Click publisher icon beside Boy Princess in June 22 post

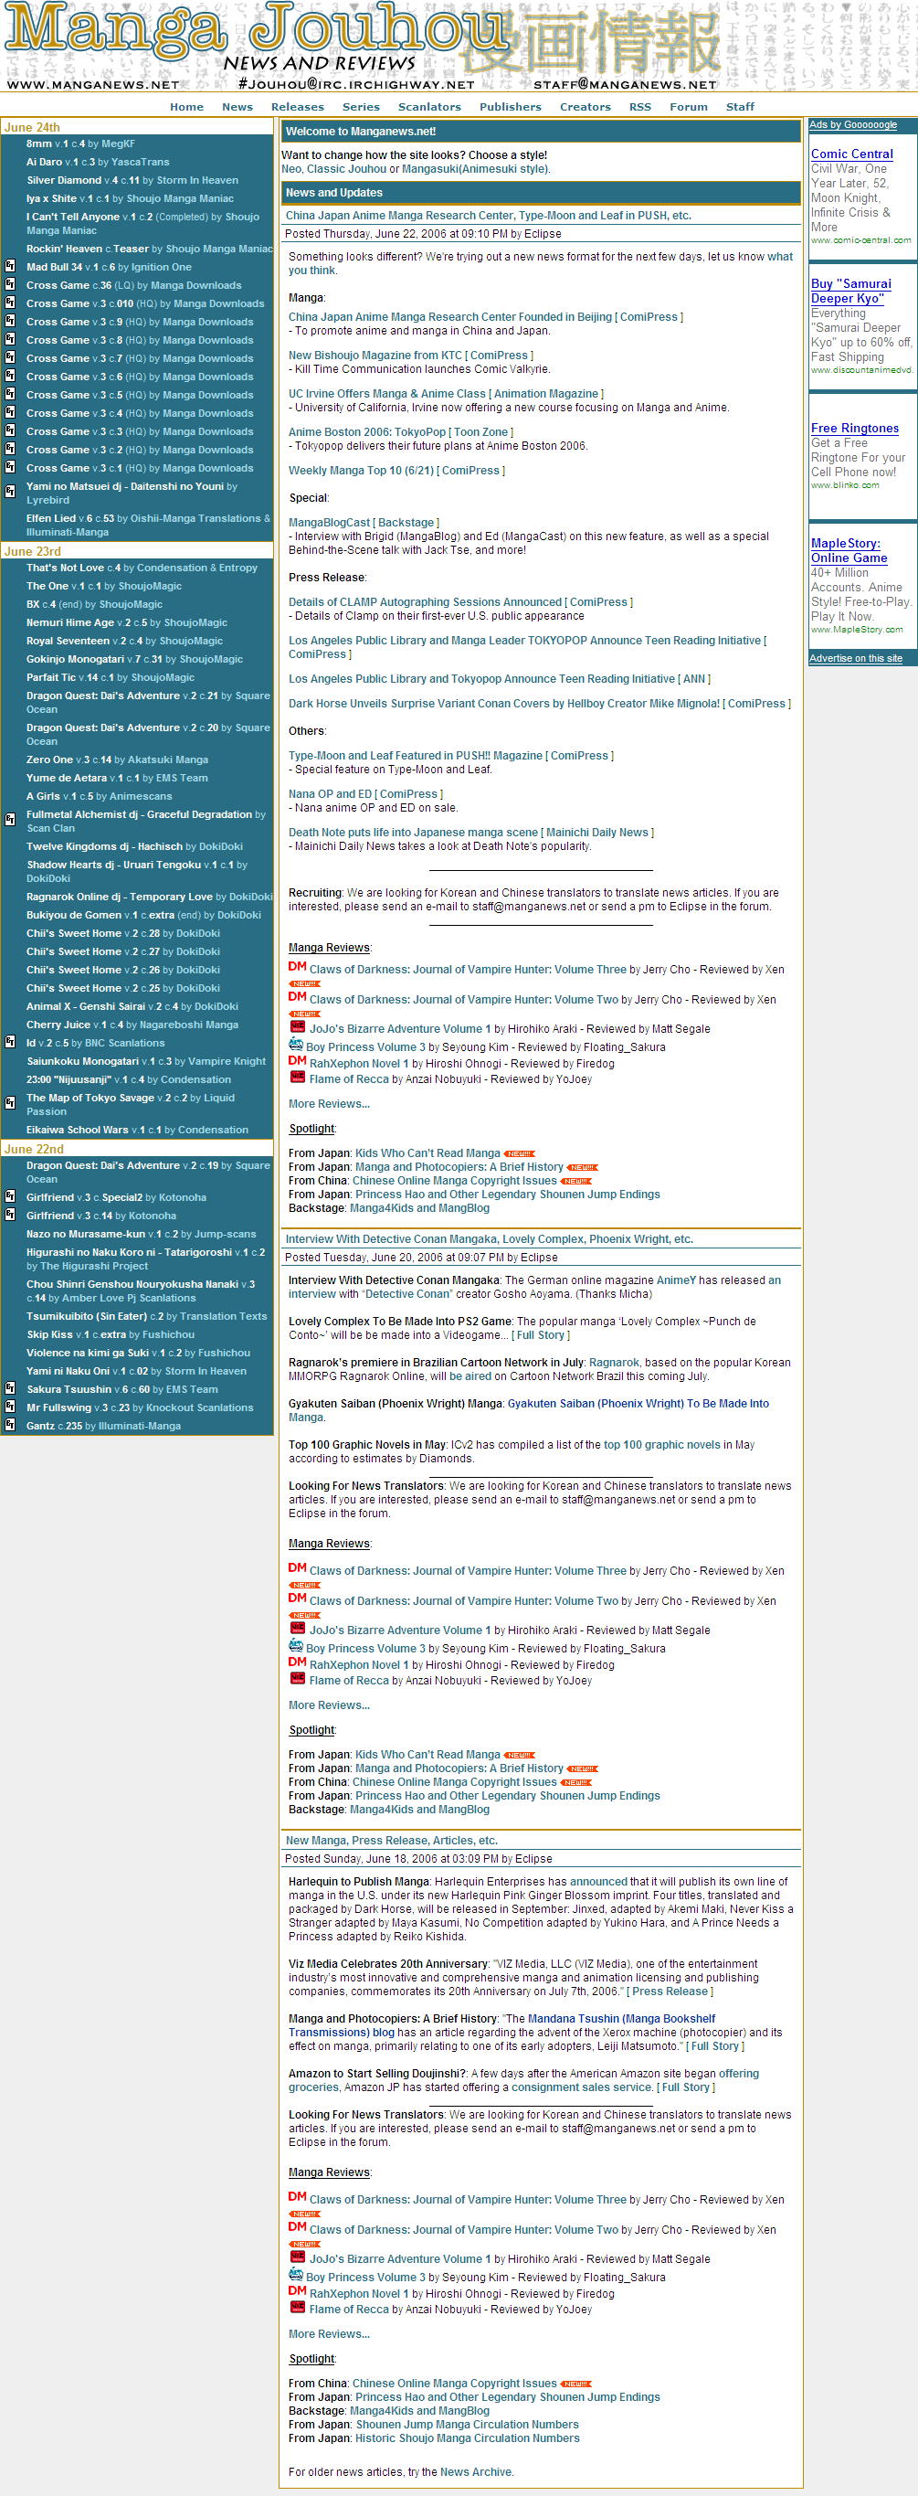coord(296,1045)
